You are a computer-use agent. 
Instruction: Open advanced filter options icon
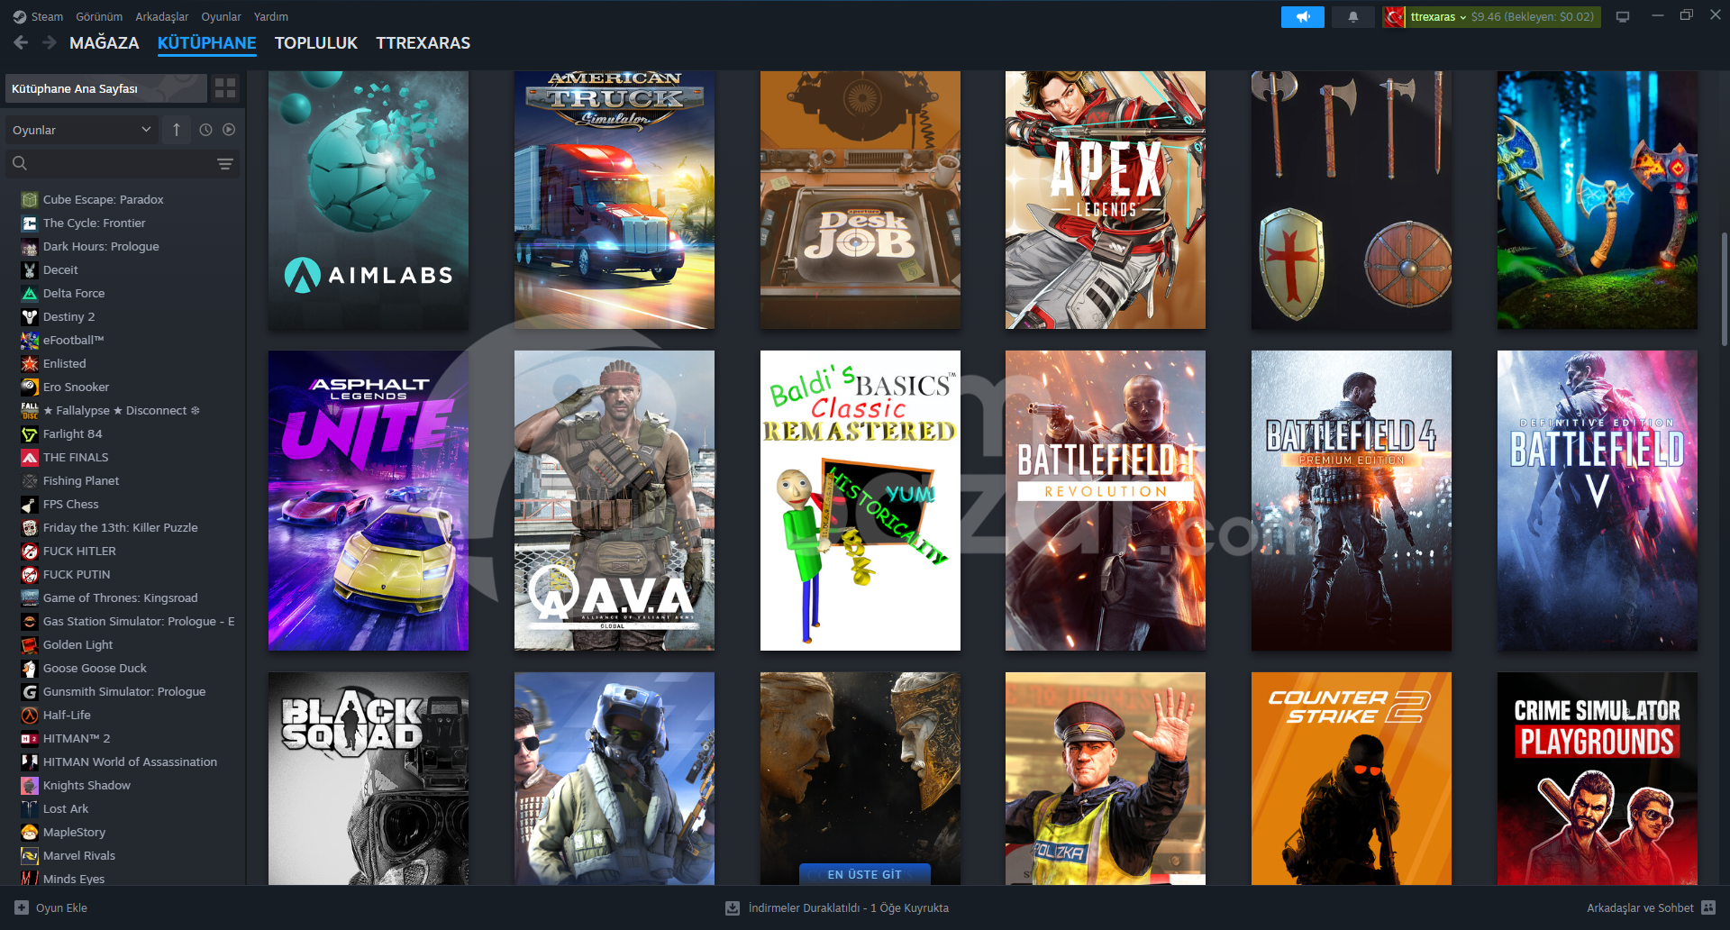pos(225,163)
